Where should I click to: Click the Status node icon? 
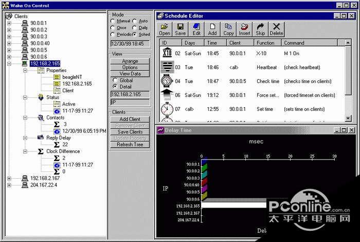(x=41, y=97)
